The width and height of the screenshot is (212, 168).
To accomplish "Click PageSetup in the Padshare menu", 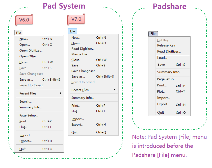I will (165, 79).
